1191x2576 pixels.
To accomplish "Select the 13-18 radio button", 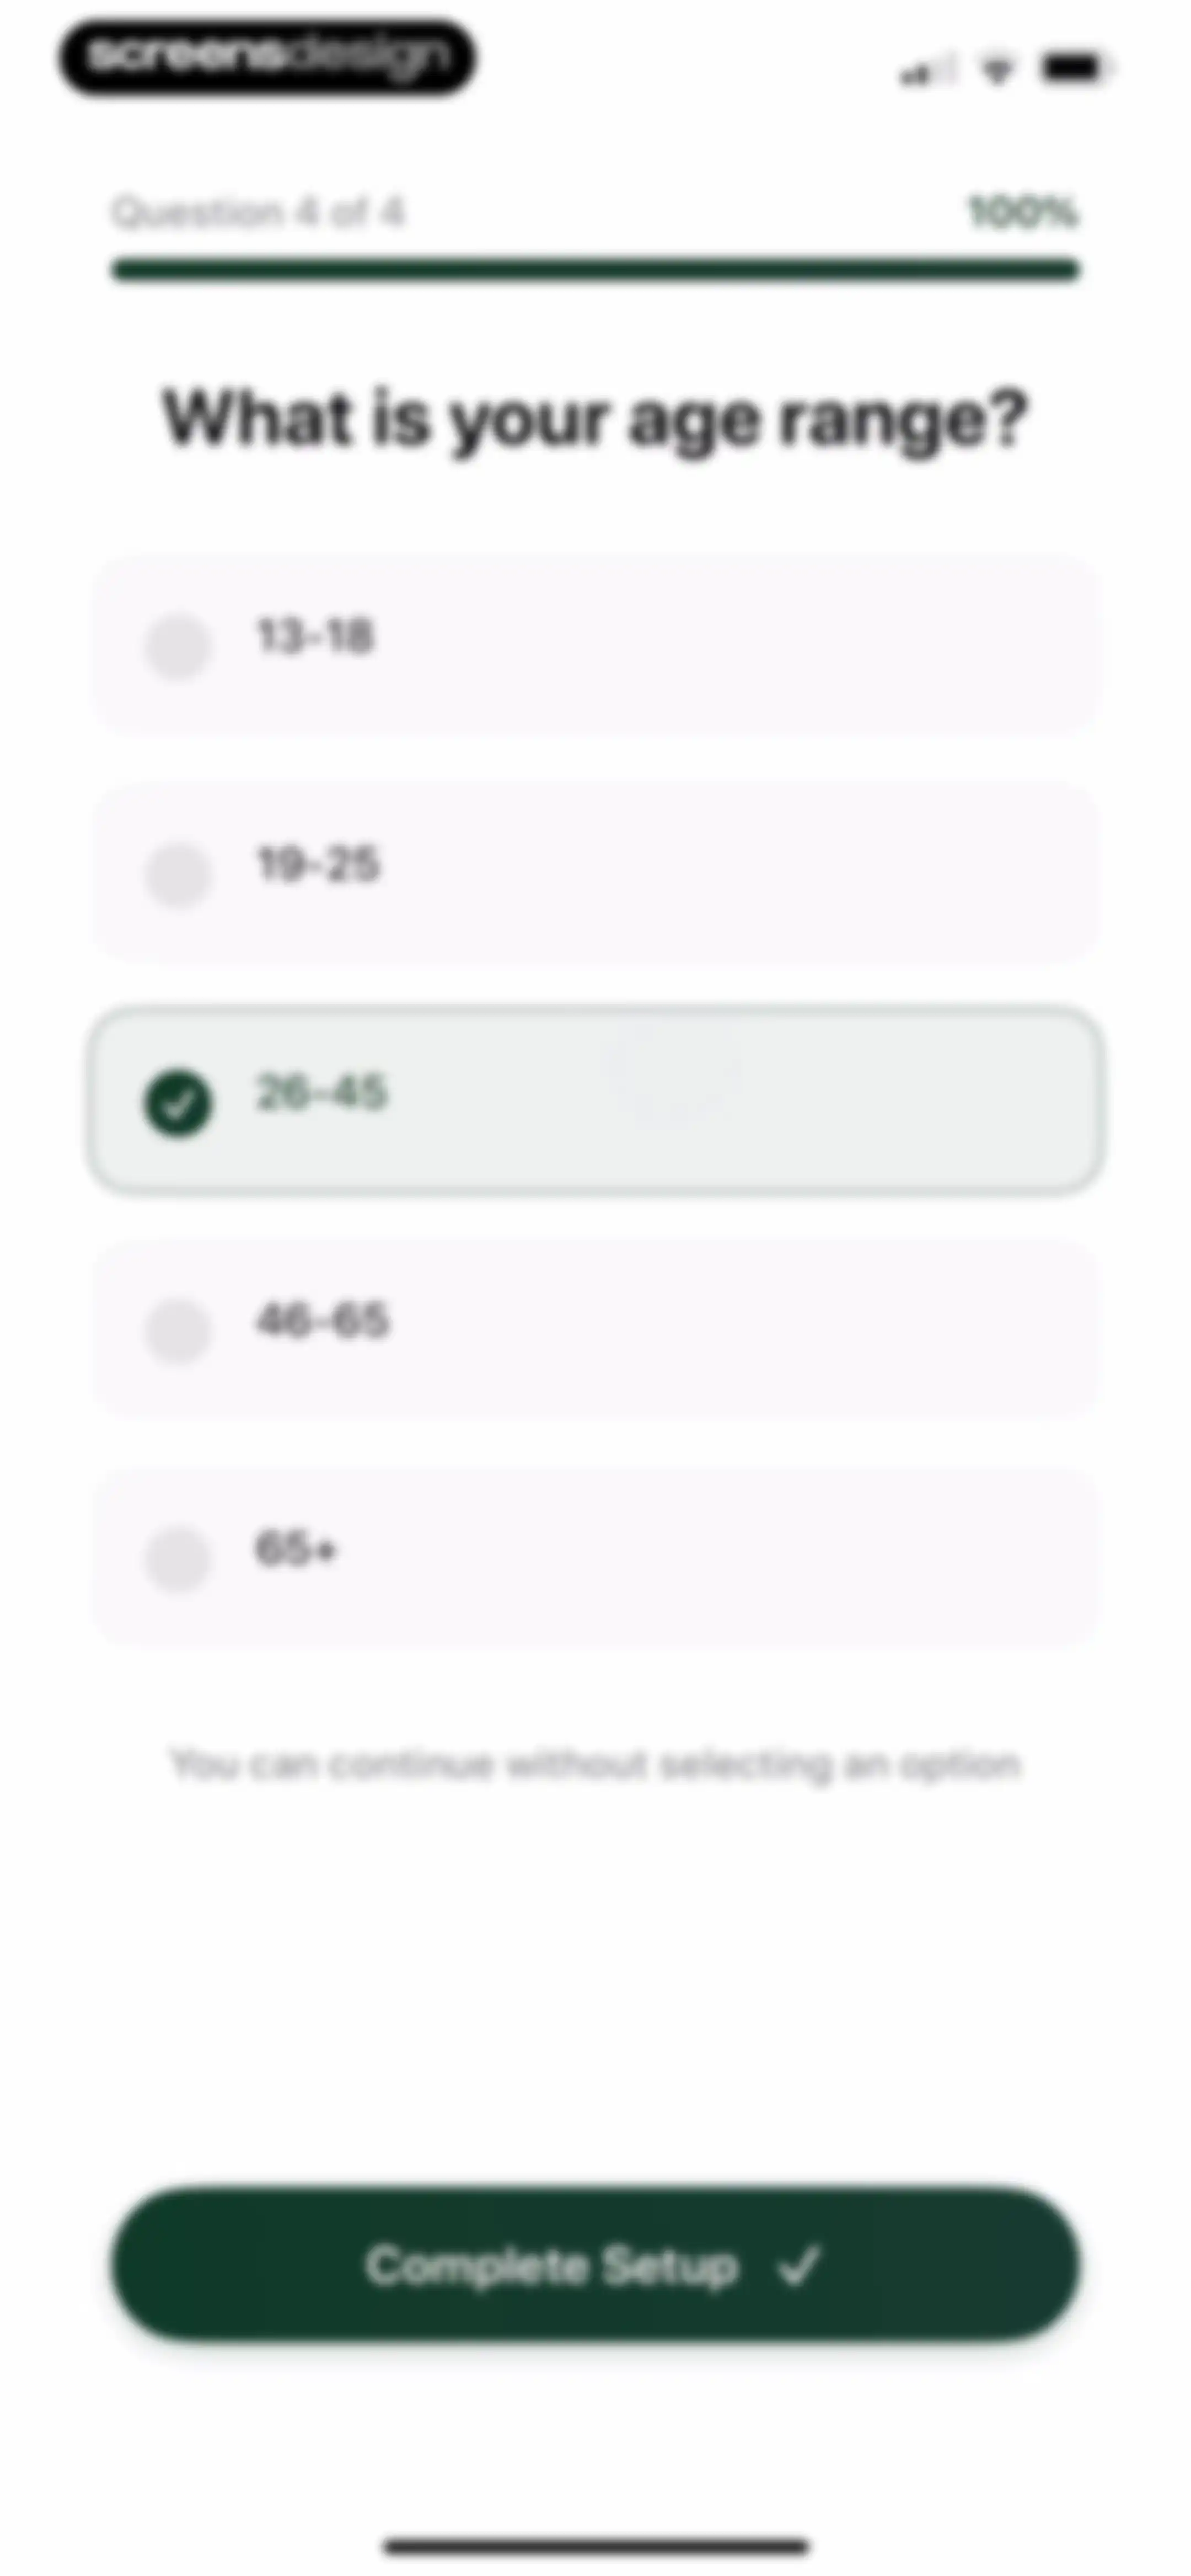I will [x=178, y=646].
